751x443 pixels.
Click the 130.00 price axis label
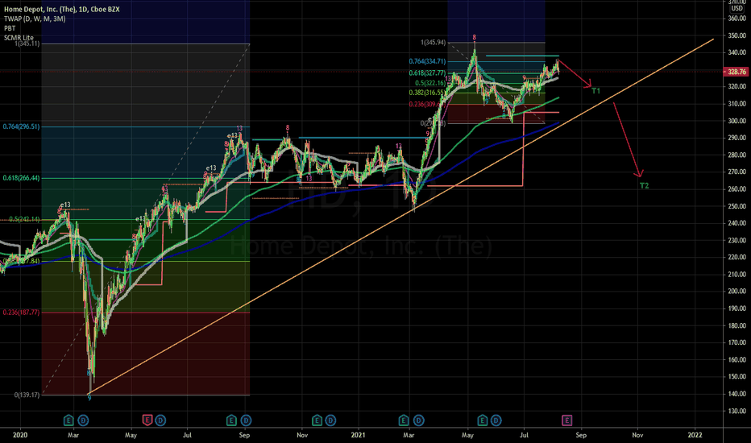736,411
